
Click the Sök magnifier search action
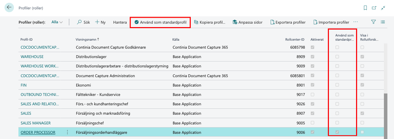coord(83,22)
